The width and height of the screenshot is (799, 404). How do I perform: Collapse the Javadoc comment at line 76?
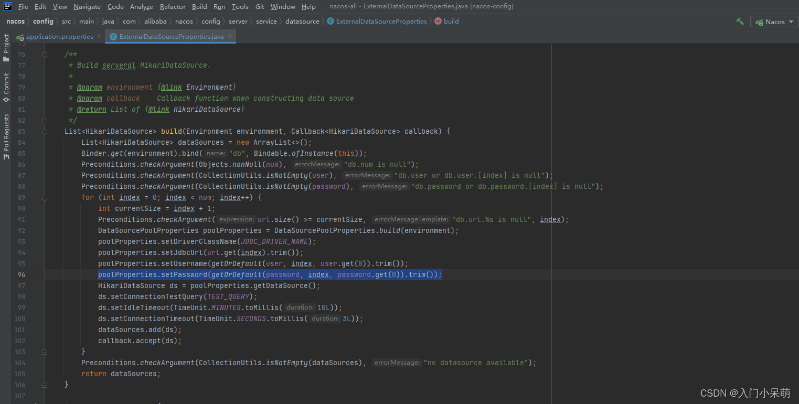[45, 55]
